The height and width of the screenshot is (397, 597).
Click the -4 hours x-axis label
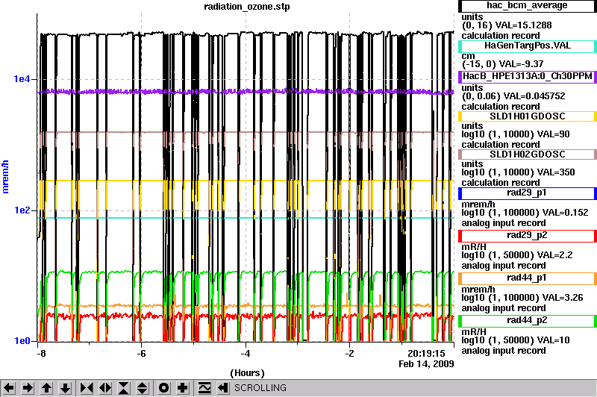(246, 354)
